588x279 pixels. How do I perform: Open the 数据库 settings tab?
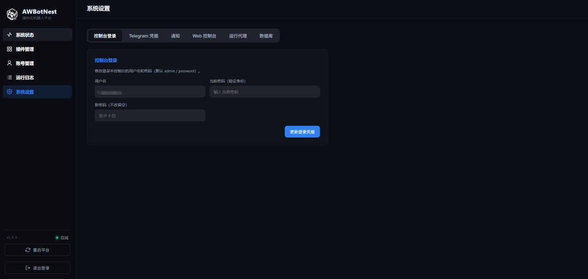click(266, 36)
